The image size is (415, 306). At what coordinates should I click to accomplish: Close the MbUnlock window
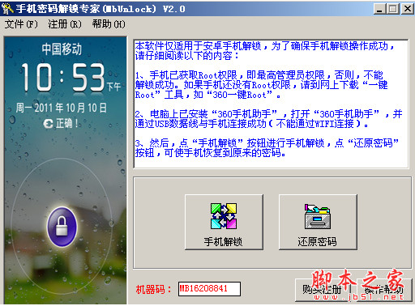(x=407, y=9)
